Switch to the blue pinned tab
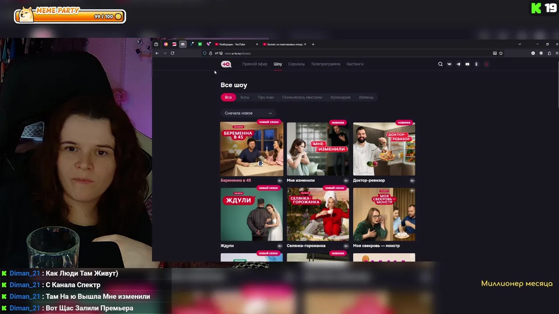Image resolution: width=559 pixels, height=314 pixels. pos(191,44)
